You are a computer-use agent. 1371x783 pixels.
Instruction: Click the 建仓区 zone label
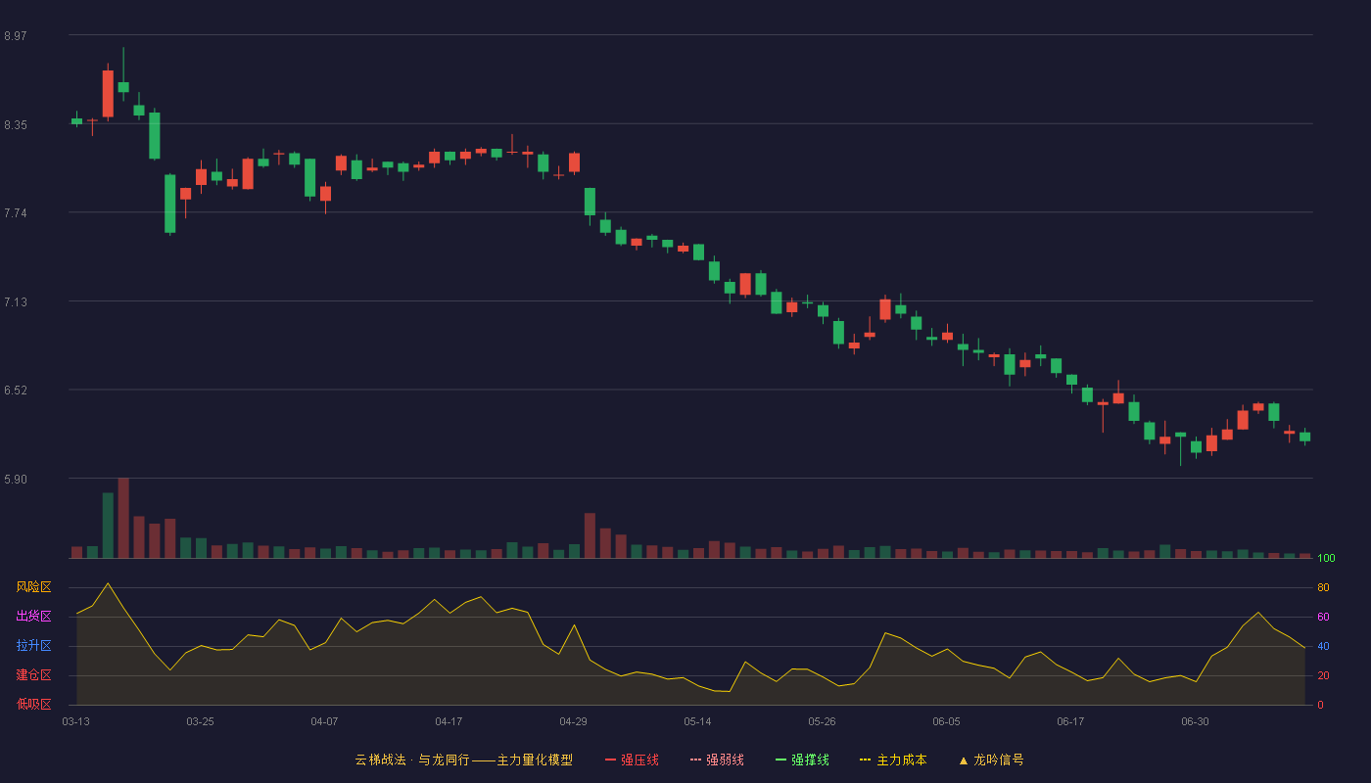[33, 675]
